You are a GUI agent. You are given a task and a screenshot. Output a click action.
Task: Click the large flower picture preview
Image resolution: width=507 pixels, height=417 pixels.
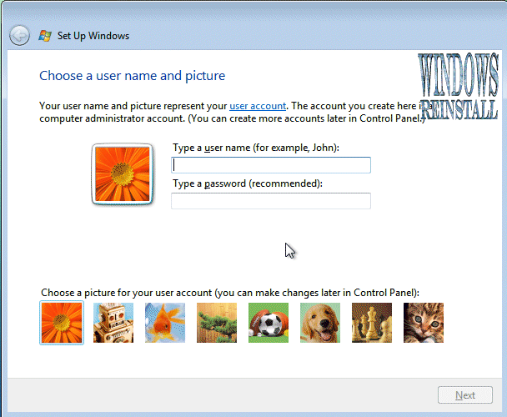click(x=123, y=173)
